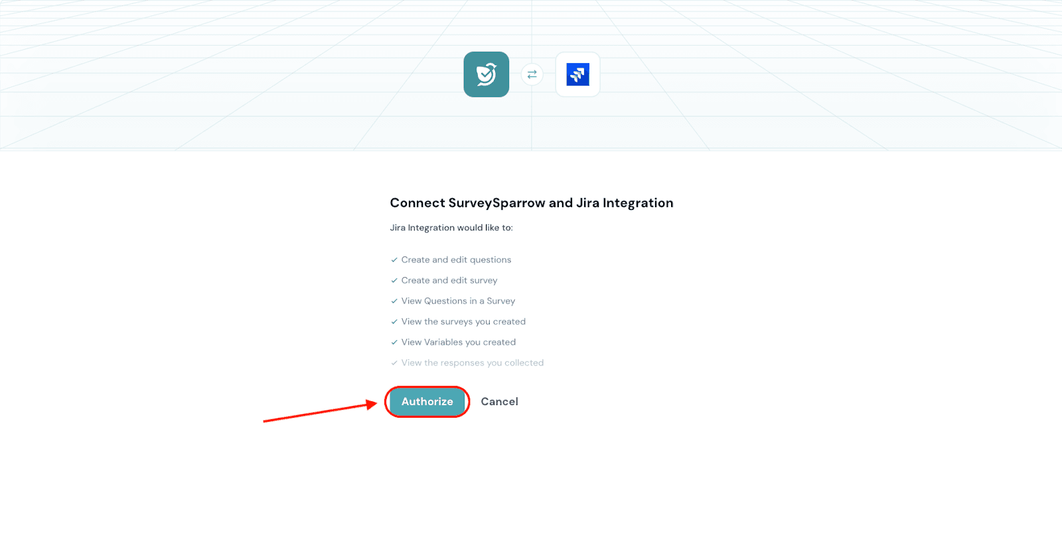Select the "View Questions in a Survey" permission
Image resolution: width=1062 pixels, height=546 pixels.
[458, 301]
